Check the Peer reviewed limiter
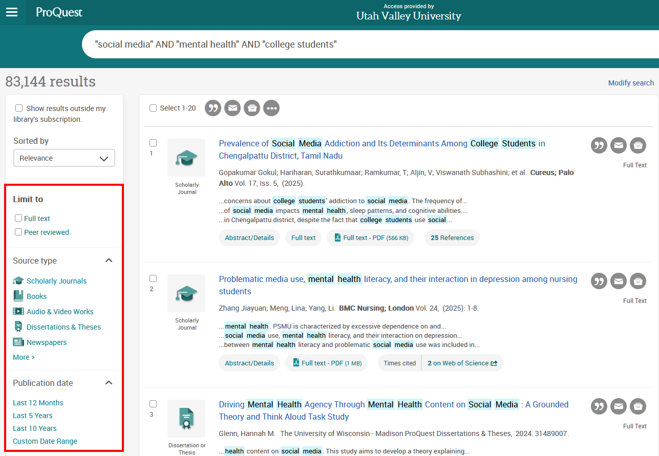Screen dimensions: 659x456 [18, 232]
